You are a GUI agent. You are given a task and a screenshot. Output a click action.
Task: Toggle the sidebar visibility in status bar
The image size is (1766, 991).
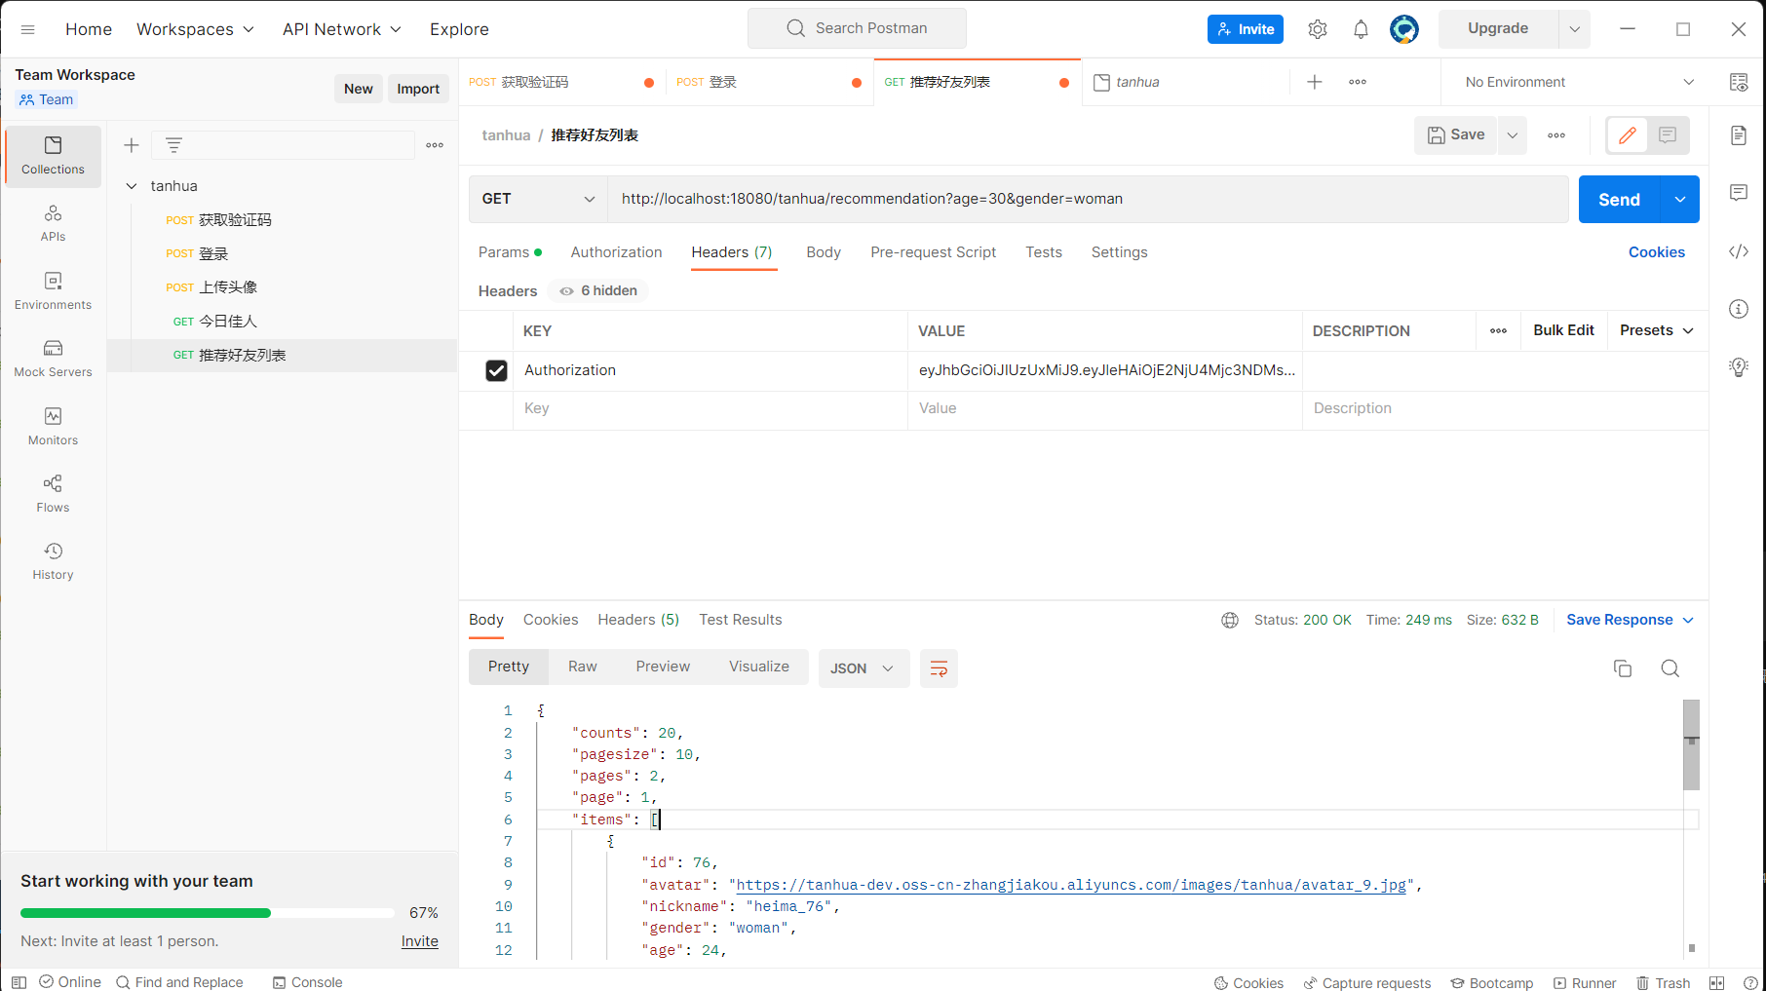(19, 982)
